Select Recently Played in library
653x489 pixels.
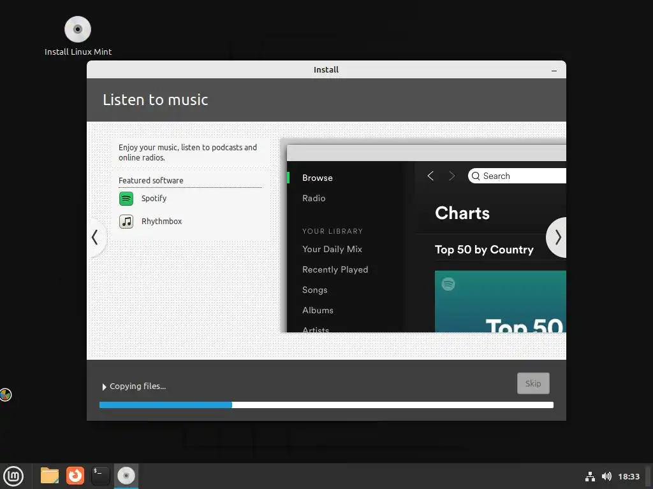[335, 269]
